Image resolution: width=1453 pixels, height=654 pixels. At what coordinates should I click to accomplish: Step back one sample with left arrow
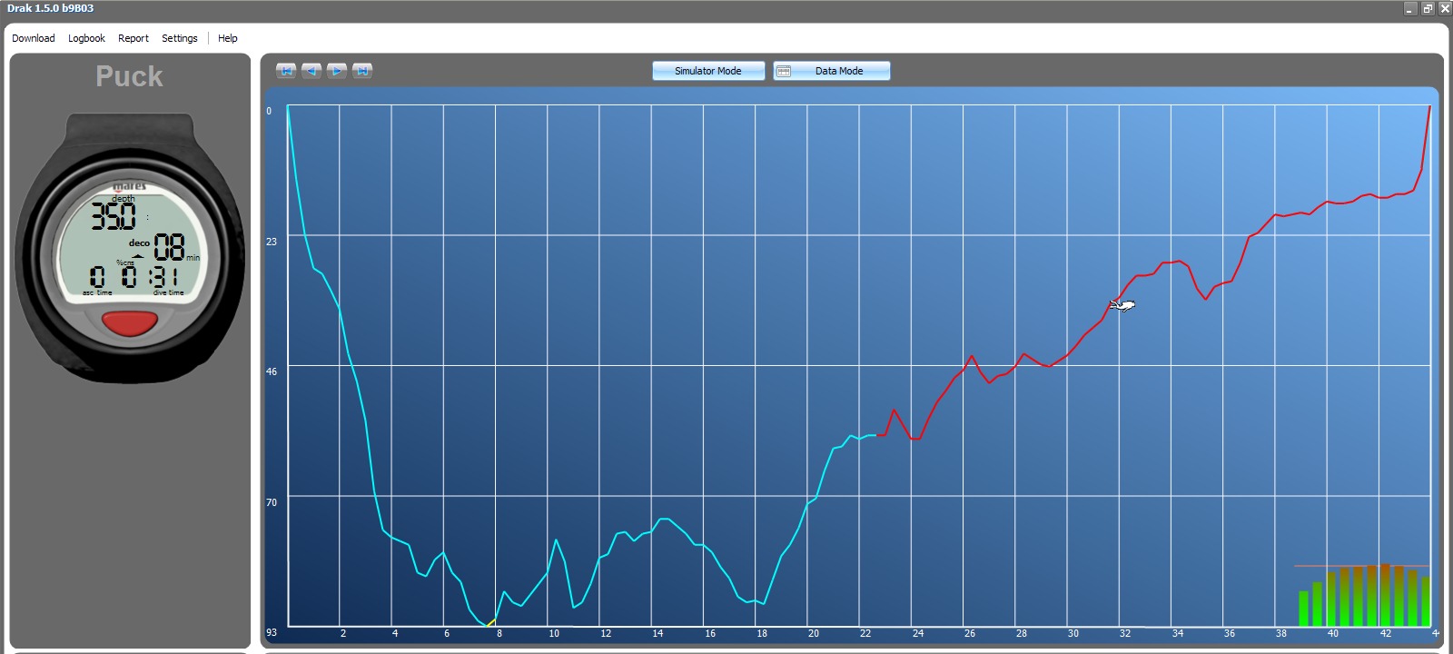pyautogui.click(x=311, y=71)
